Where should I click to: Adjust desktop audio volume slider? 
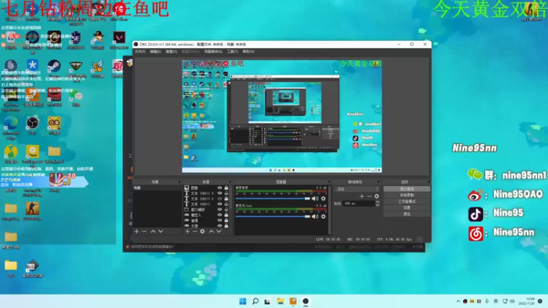(273, 198)
